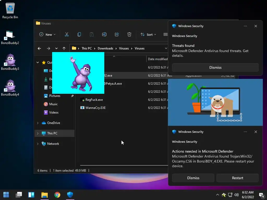Viewport: 267px width, 200px height.
Task: Dismiss the Threats found notification
Action: tap(215, 67)
